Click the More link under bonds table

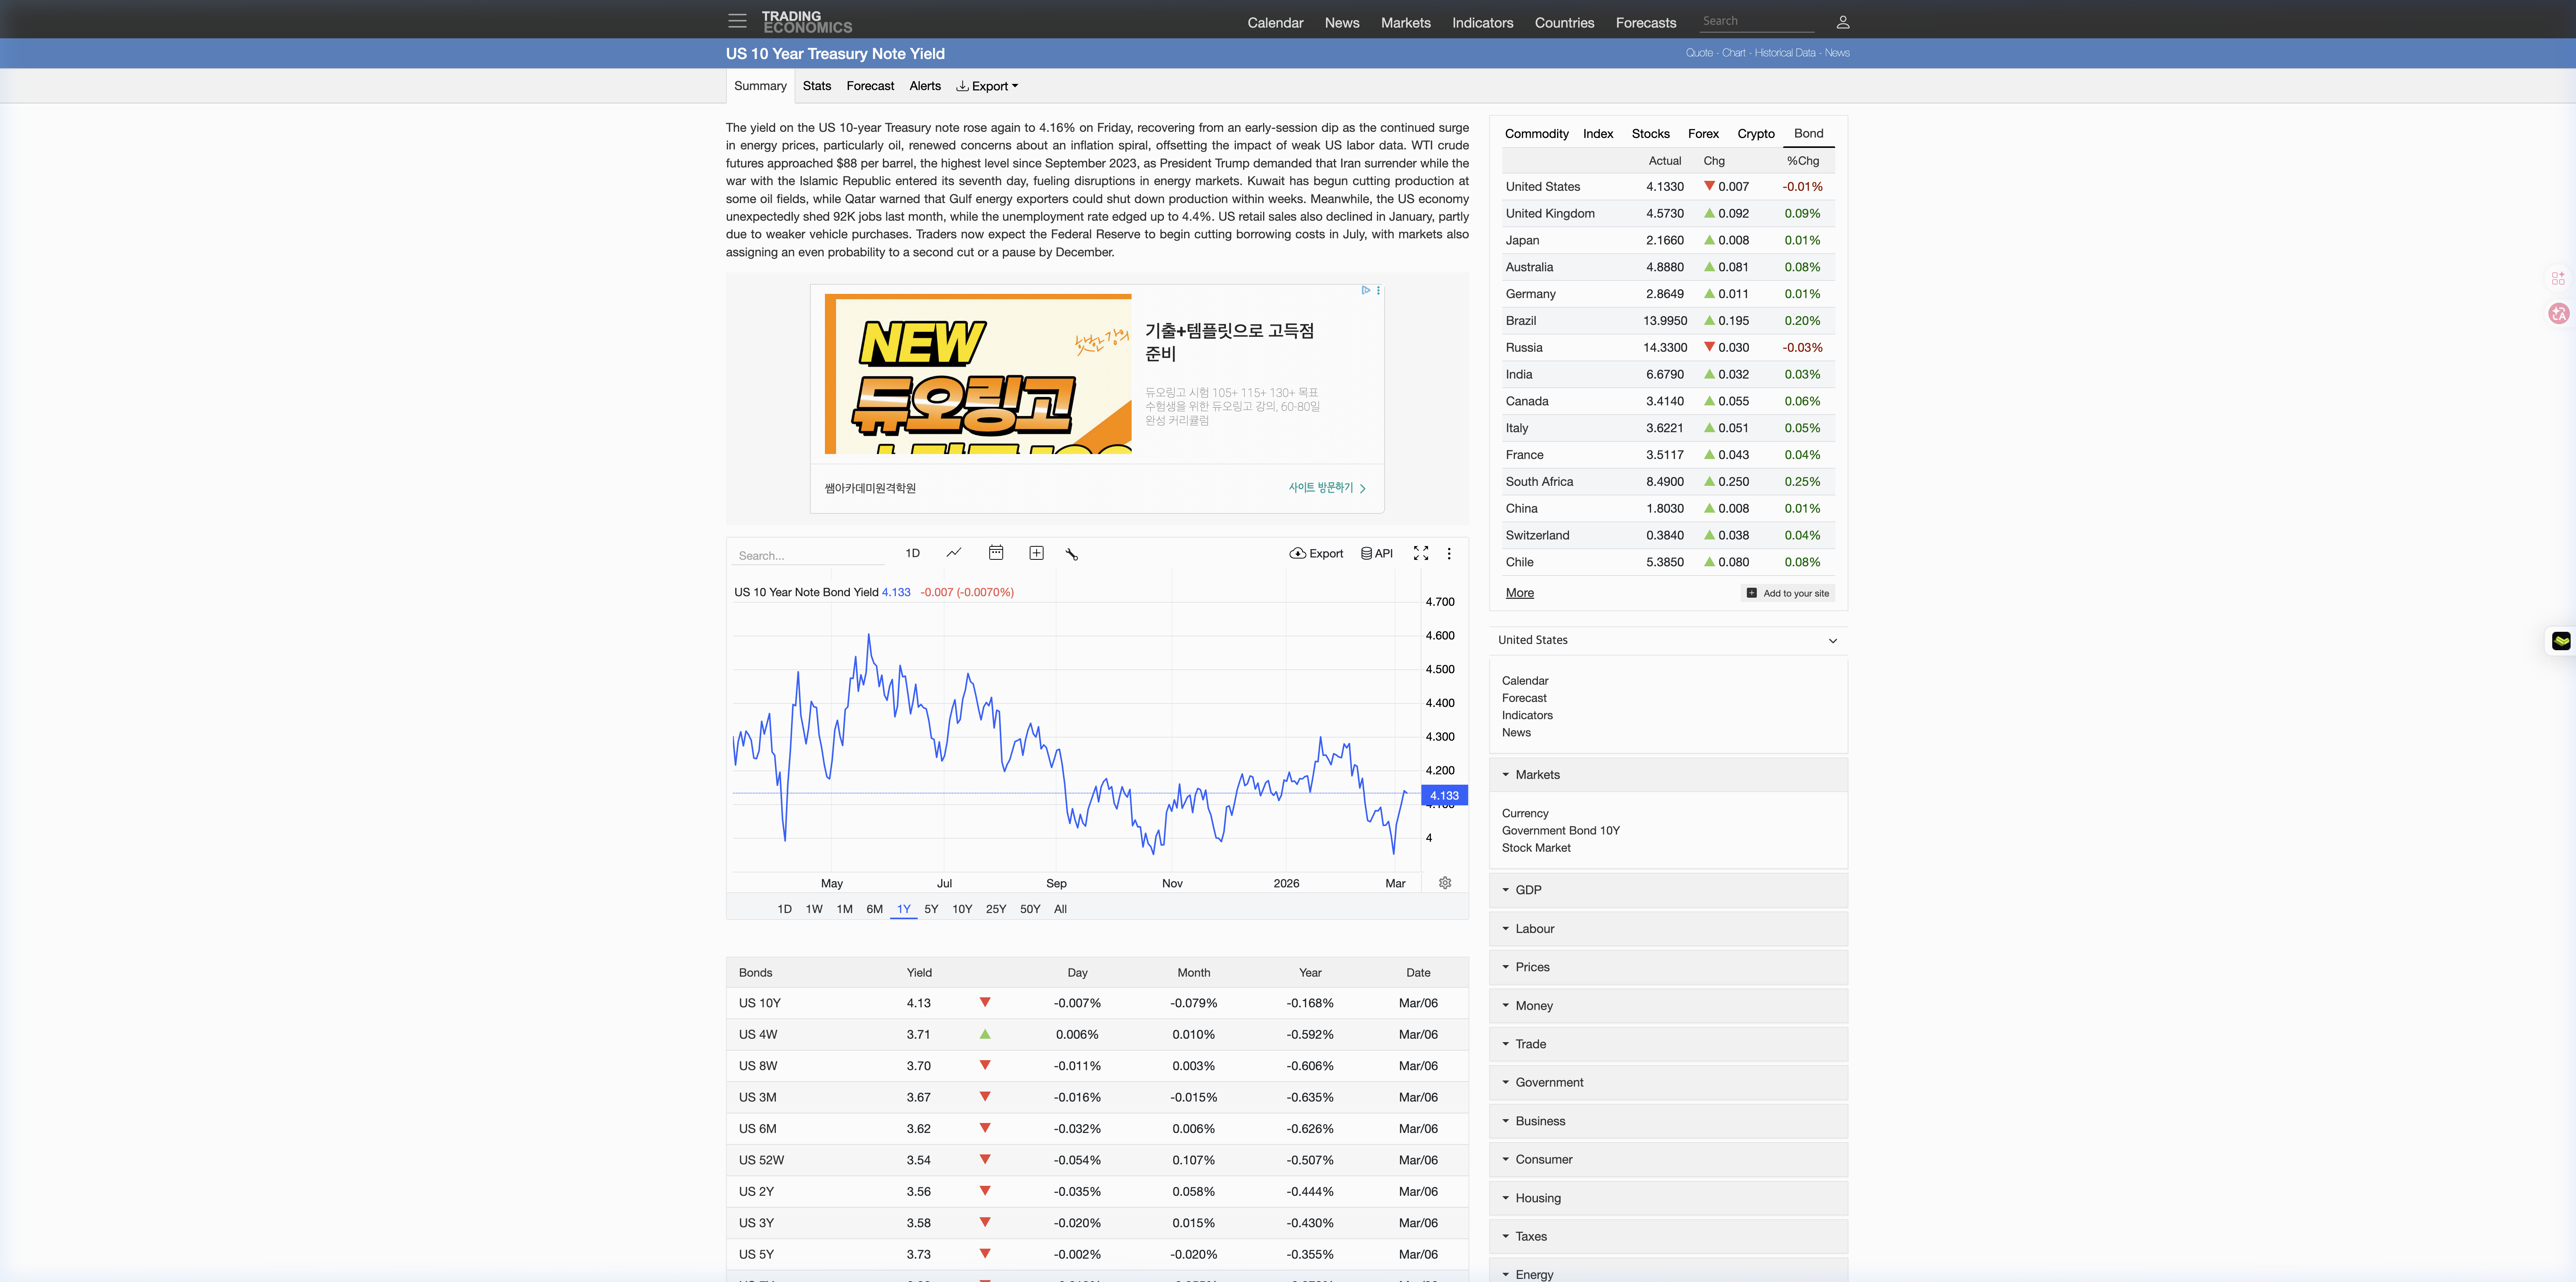pyautogui.click(x=1519, y=593)
